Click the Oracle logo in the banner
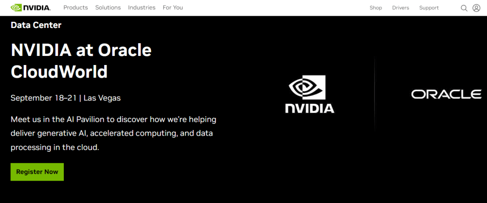 [x=446, y=94]
